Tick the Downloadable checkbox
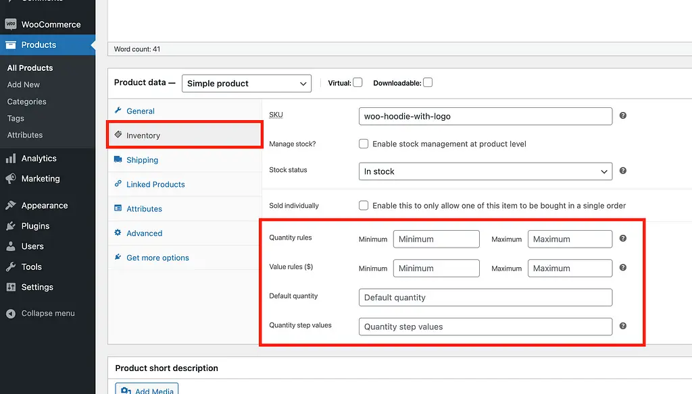692x394 pixels. pyautogui.click(x=428, y=82)
